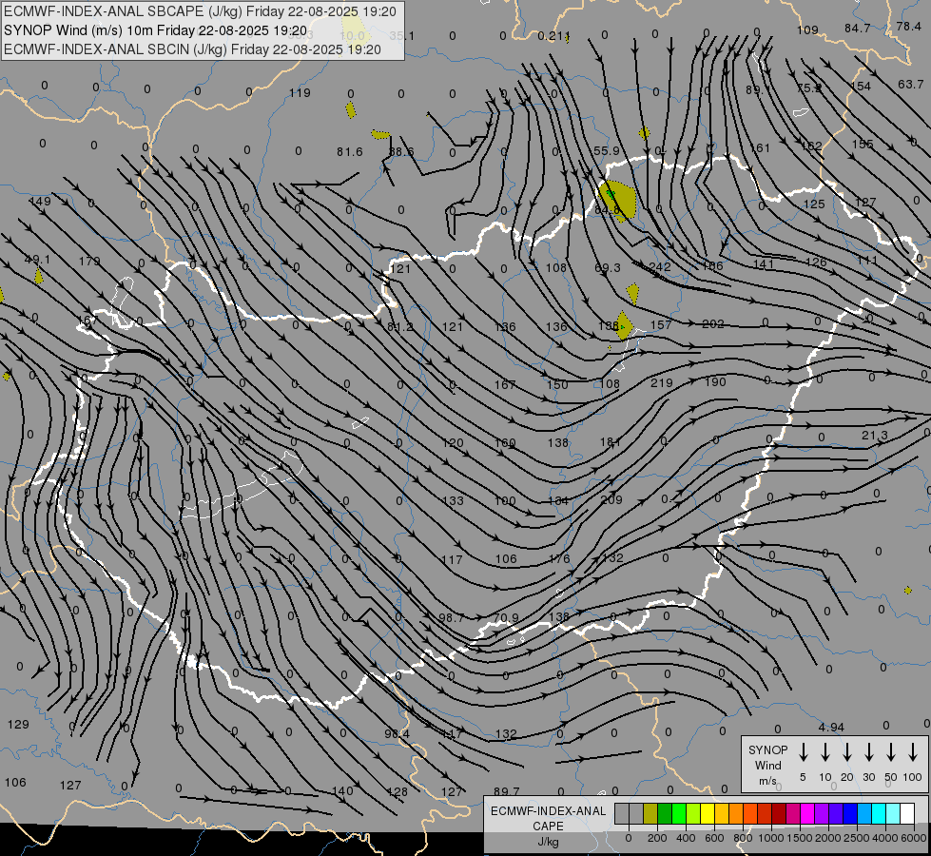Screen dimensions: 931x856
Task: Click the CAPE value 49.1 on map
Action: click(37, 260)
